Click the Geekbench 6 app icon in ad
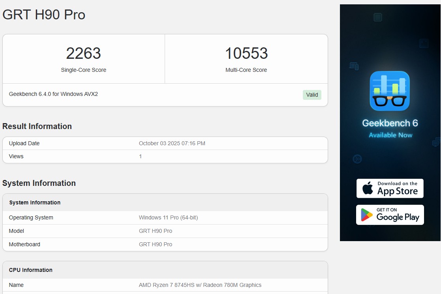 [x=390, y=91]
